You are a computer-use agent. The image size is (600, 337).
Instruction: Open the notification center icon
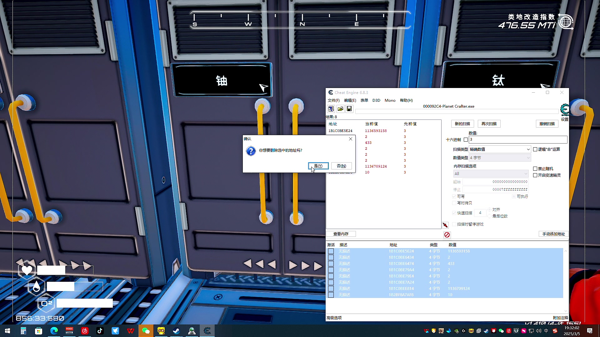click(590, 331)
